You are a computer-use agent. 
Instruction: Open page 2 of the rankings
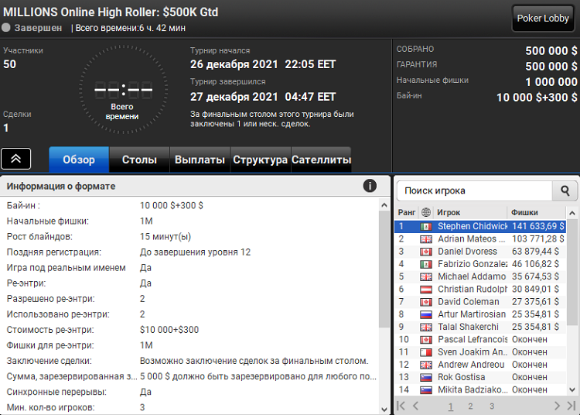click(x=470, y=406)
